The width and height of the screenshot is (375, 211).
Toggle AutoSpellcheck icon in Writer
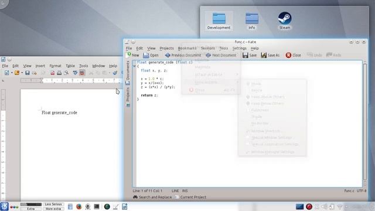pyautogui.click(x=82, y=73)
